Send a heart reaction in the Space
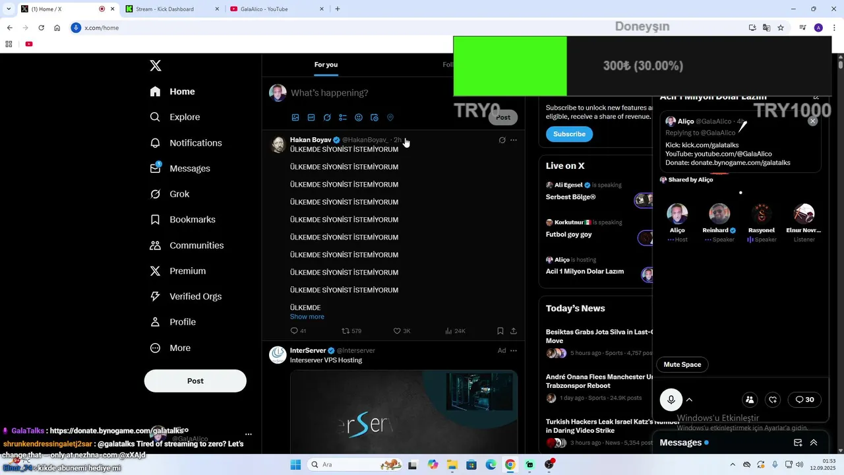This screenshot has height=475, width=844. coord(773,399)
